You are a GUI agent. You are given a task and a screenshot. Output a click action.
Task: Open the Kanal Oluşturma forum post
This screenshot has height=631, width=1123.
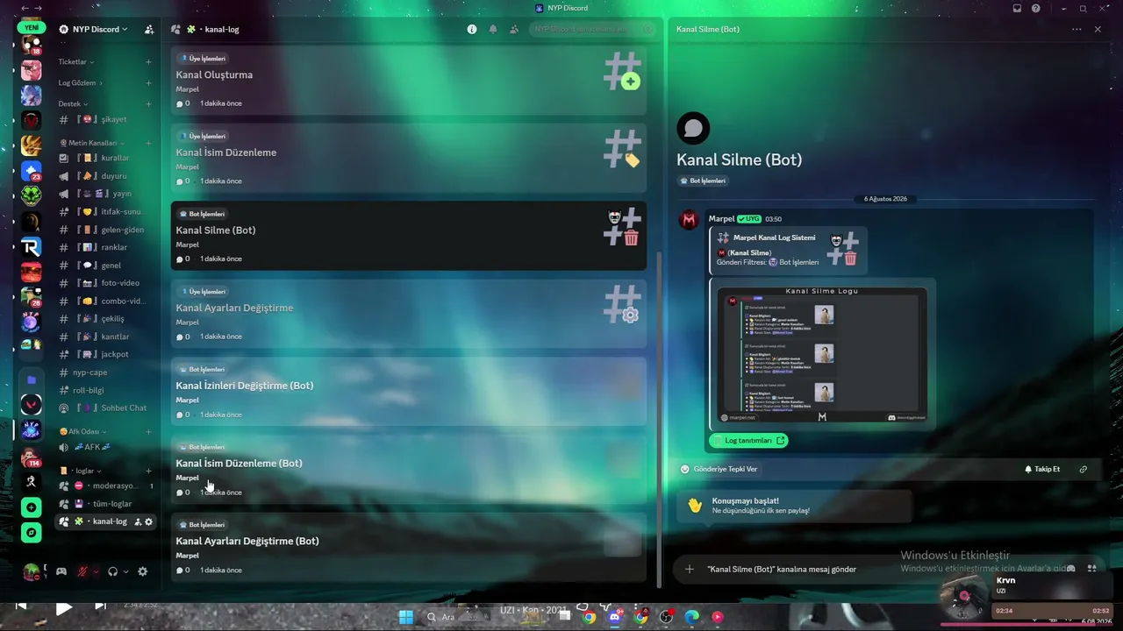pos(409,81)
